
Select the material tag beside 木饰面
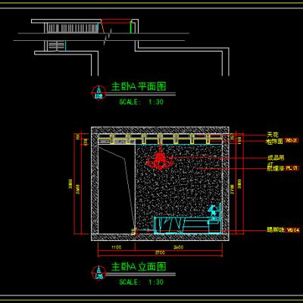[x=292, y=140]
